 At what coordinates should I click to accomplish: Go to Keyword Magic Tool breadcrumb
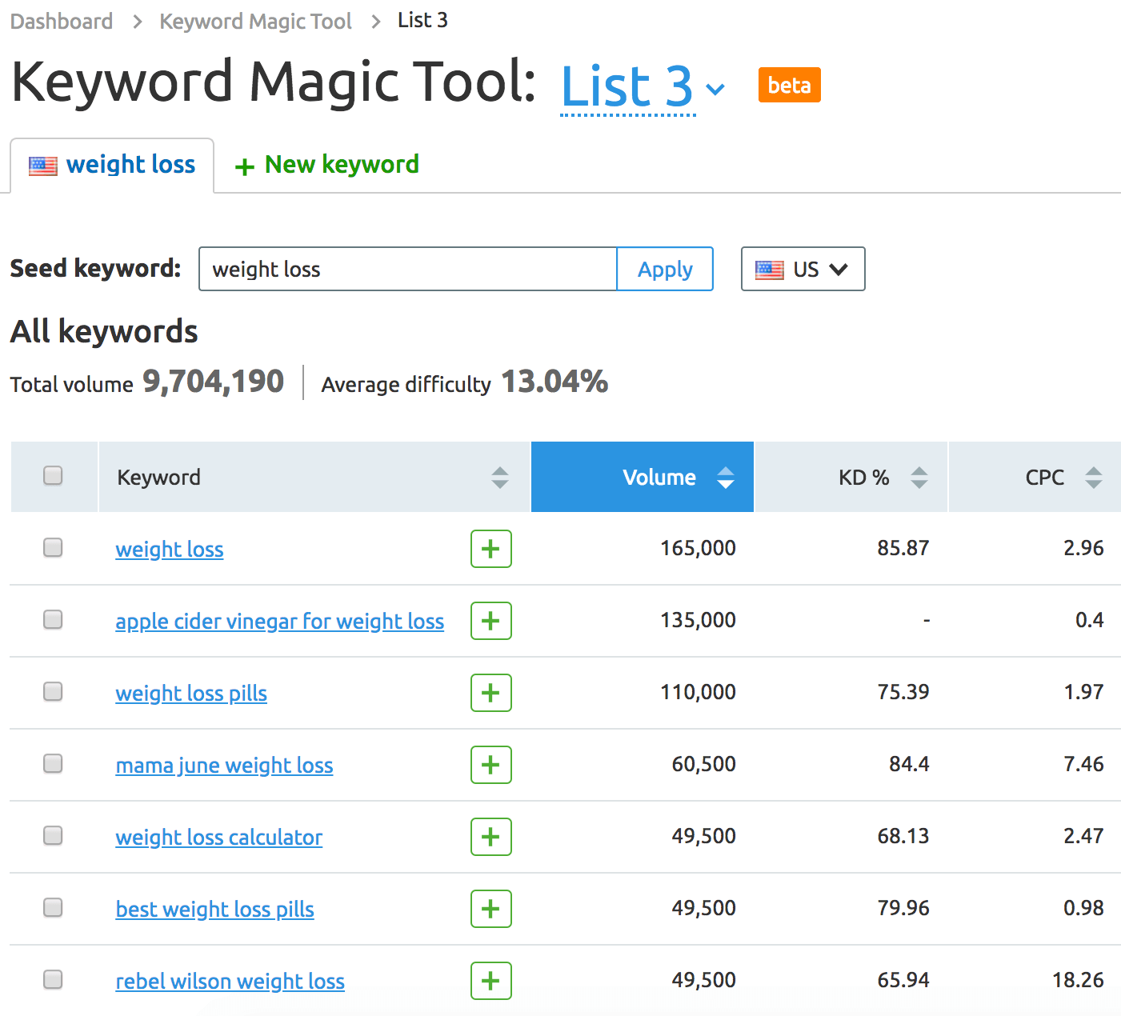(255, 22)
